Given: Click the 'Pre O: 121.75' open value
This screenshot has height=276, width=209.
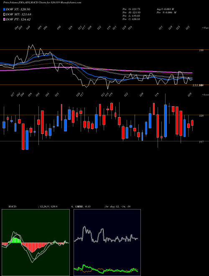Looking at the screenshot, I should [131, 9].
